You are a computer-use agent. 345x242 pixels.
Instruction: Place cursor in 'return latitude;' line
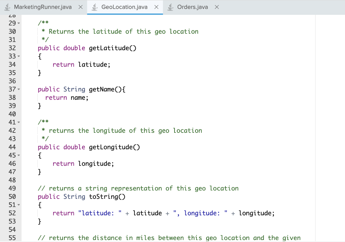(x=81, y=64)
